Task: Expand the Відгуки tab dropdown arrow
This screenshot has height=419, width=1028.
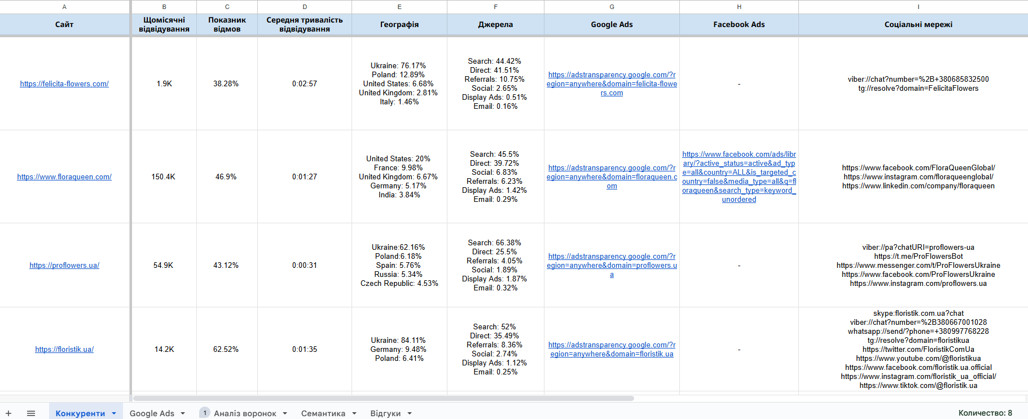Action: pos(410,413)
